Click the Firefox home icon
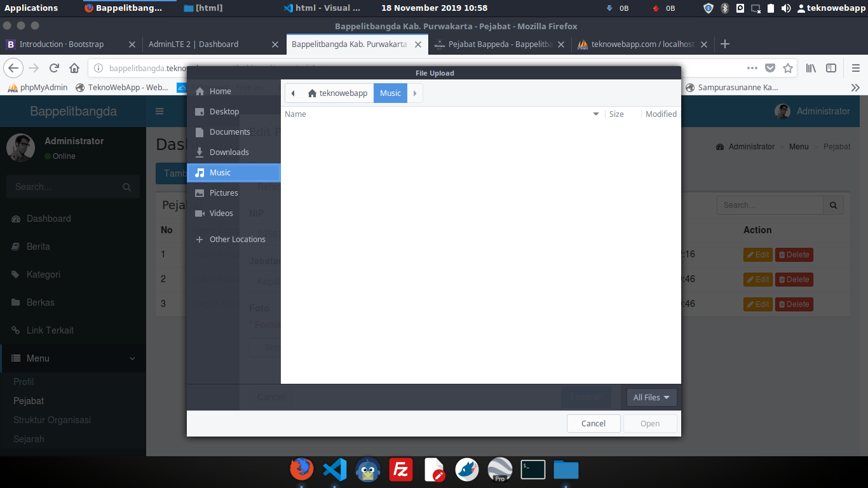Image resolution: width=868 pixels, height=488 pixels. tap(74, 68)
